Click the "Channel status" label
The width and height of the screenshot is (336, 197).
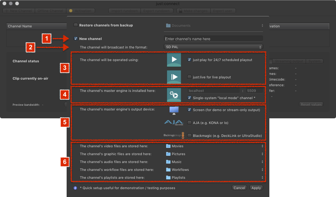coord(26,61)
